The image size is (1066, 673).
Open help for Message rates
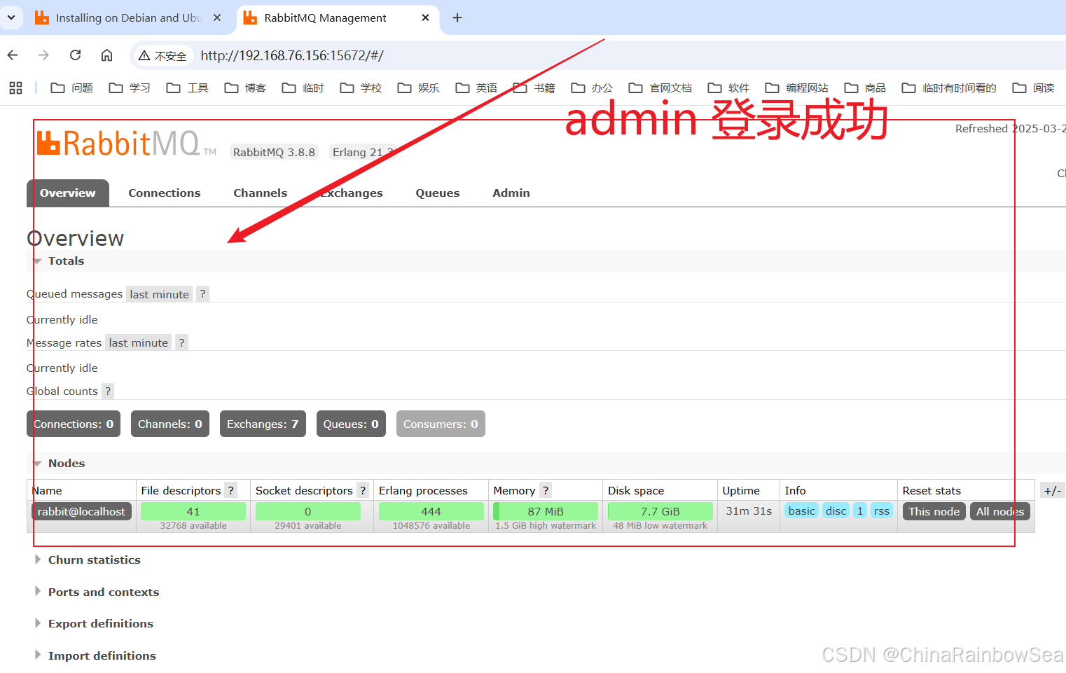181,342
